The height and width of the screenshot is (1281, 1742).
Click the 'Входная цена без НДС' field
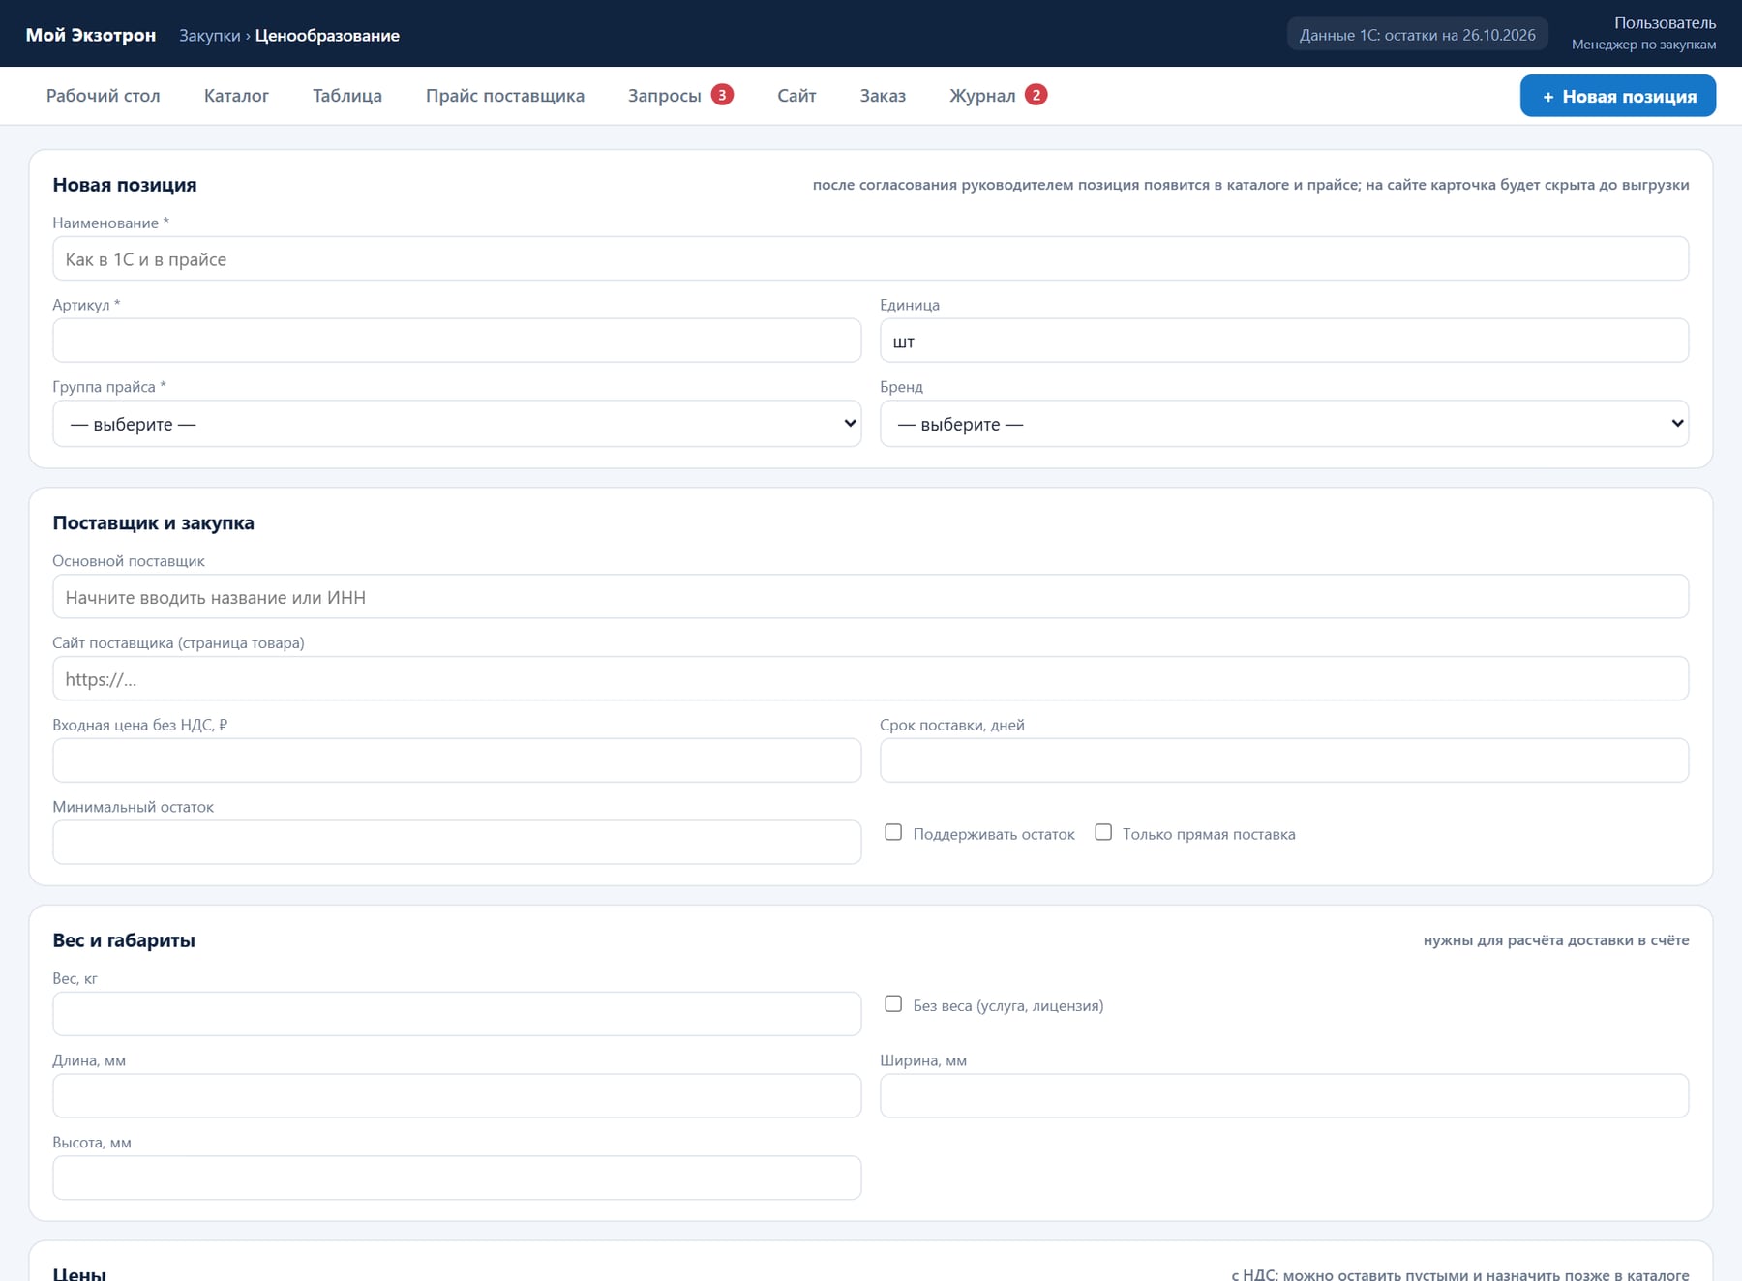click(457, 760)
